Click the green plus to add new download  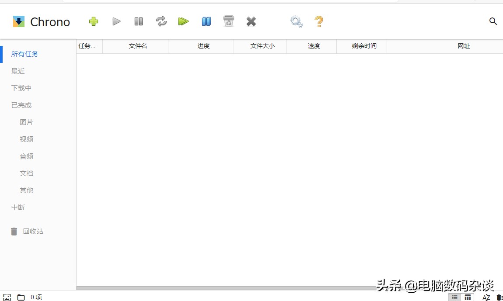coord(93,21)
